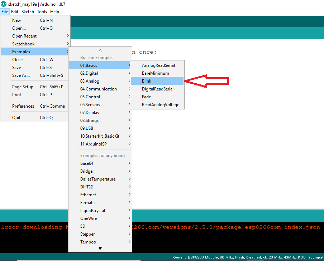
Task: Choose the BareMinimum example
Action: 155,73
